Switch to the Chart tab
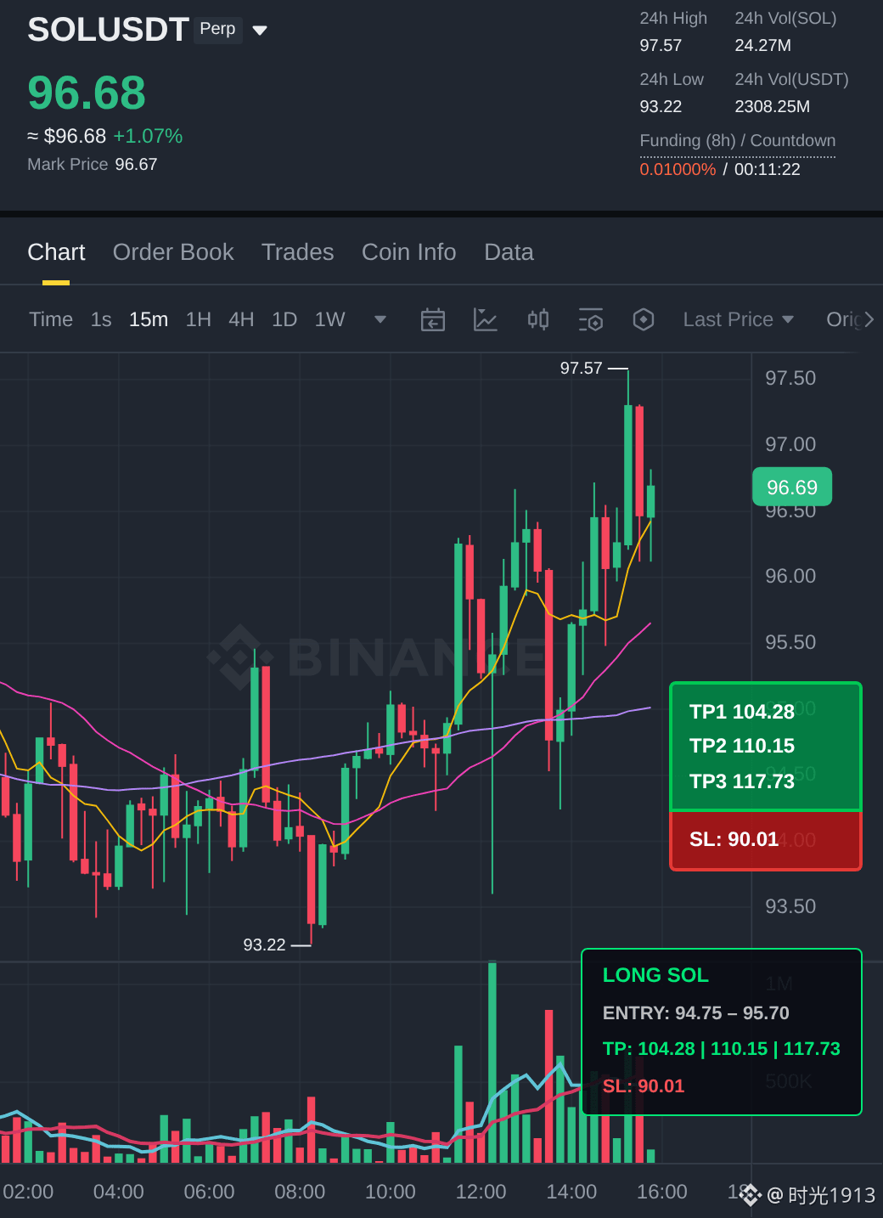The image size is (883, 1218). pos(56,252)
